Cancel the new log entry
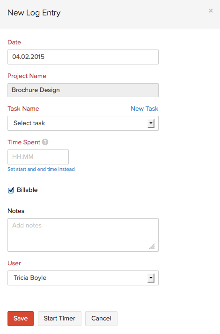Viewport: 220px width, 334px height. click(x=102, y=319)
